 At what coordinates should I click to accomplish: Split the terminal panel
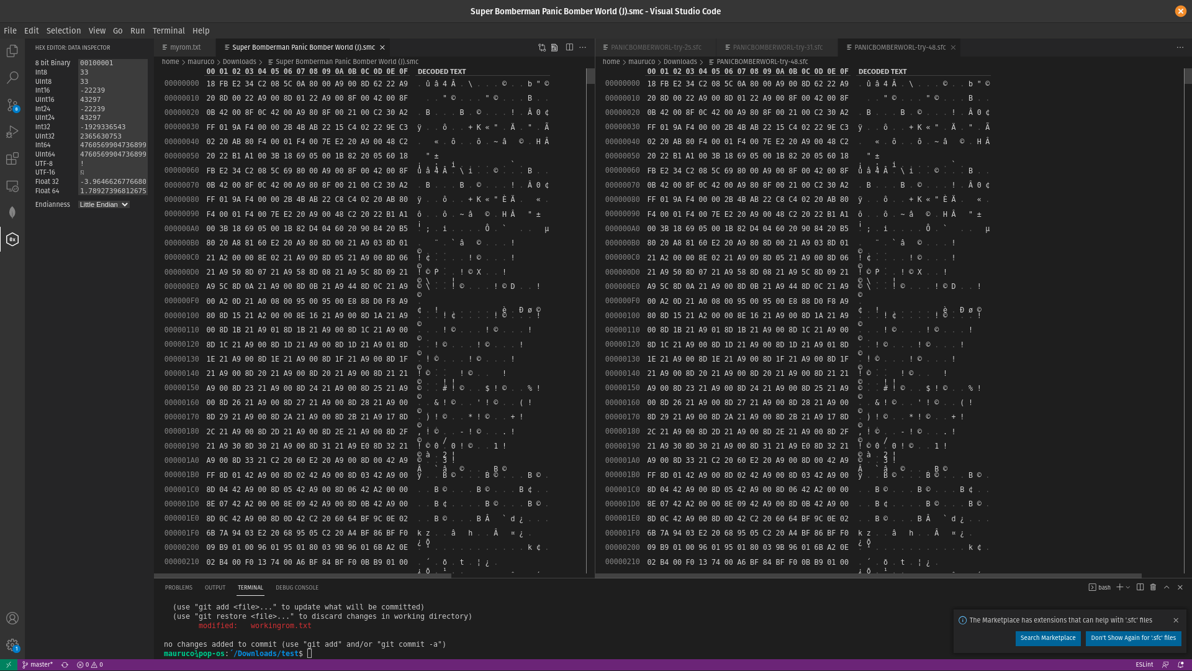pos(1139,587)
